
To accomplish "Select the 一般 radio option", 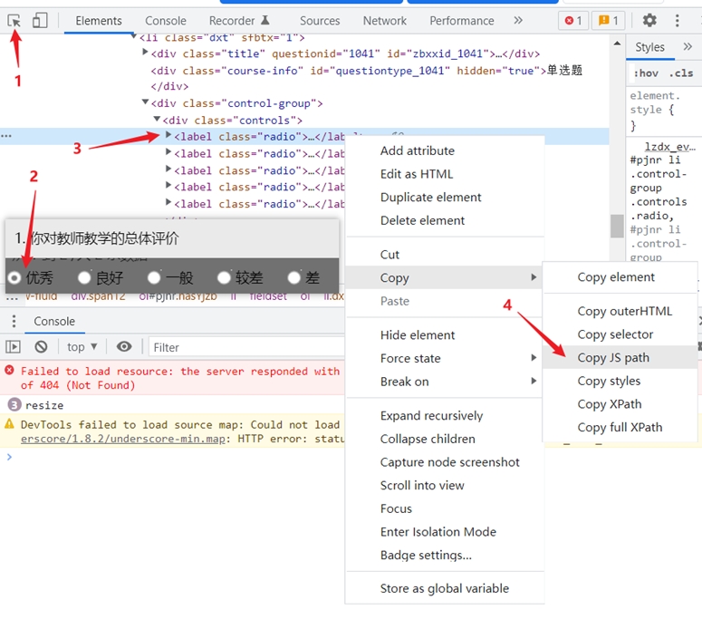I will pyautogui.click(x=154, y=278).
